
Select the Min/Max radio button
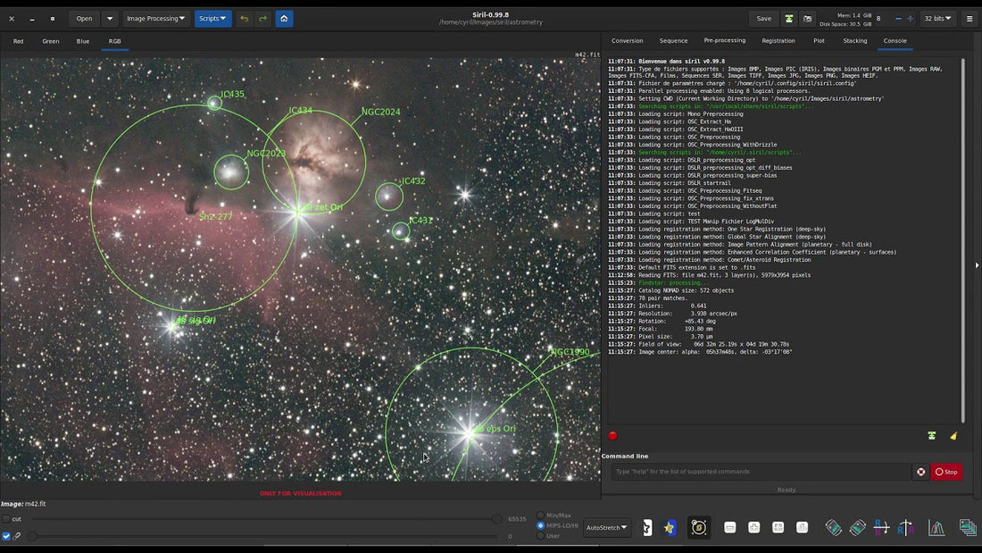pyautogui.click(x=542, y=515)
